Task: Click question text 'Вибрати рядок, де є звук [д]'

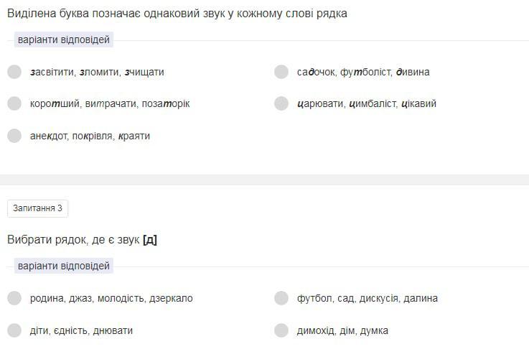Action: [x=82, y=240]
